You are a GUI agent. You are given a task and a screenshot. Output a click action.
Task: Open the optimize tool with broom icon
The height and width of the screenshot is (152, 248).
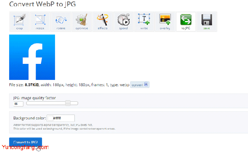(x=81, y=22)
